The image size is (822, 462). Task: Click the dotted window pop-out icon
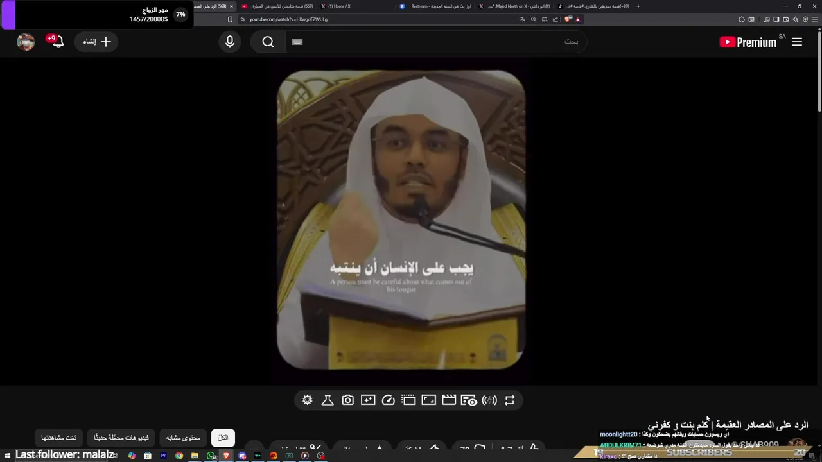(x=408, y=400)
